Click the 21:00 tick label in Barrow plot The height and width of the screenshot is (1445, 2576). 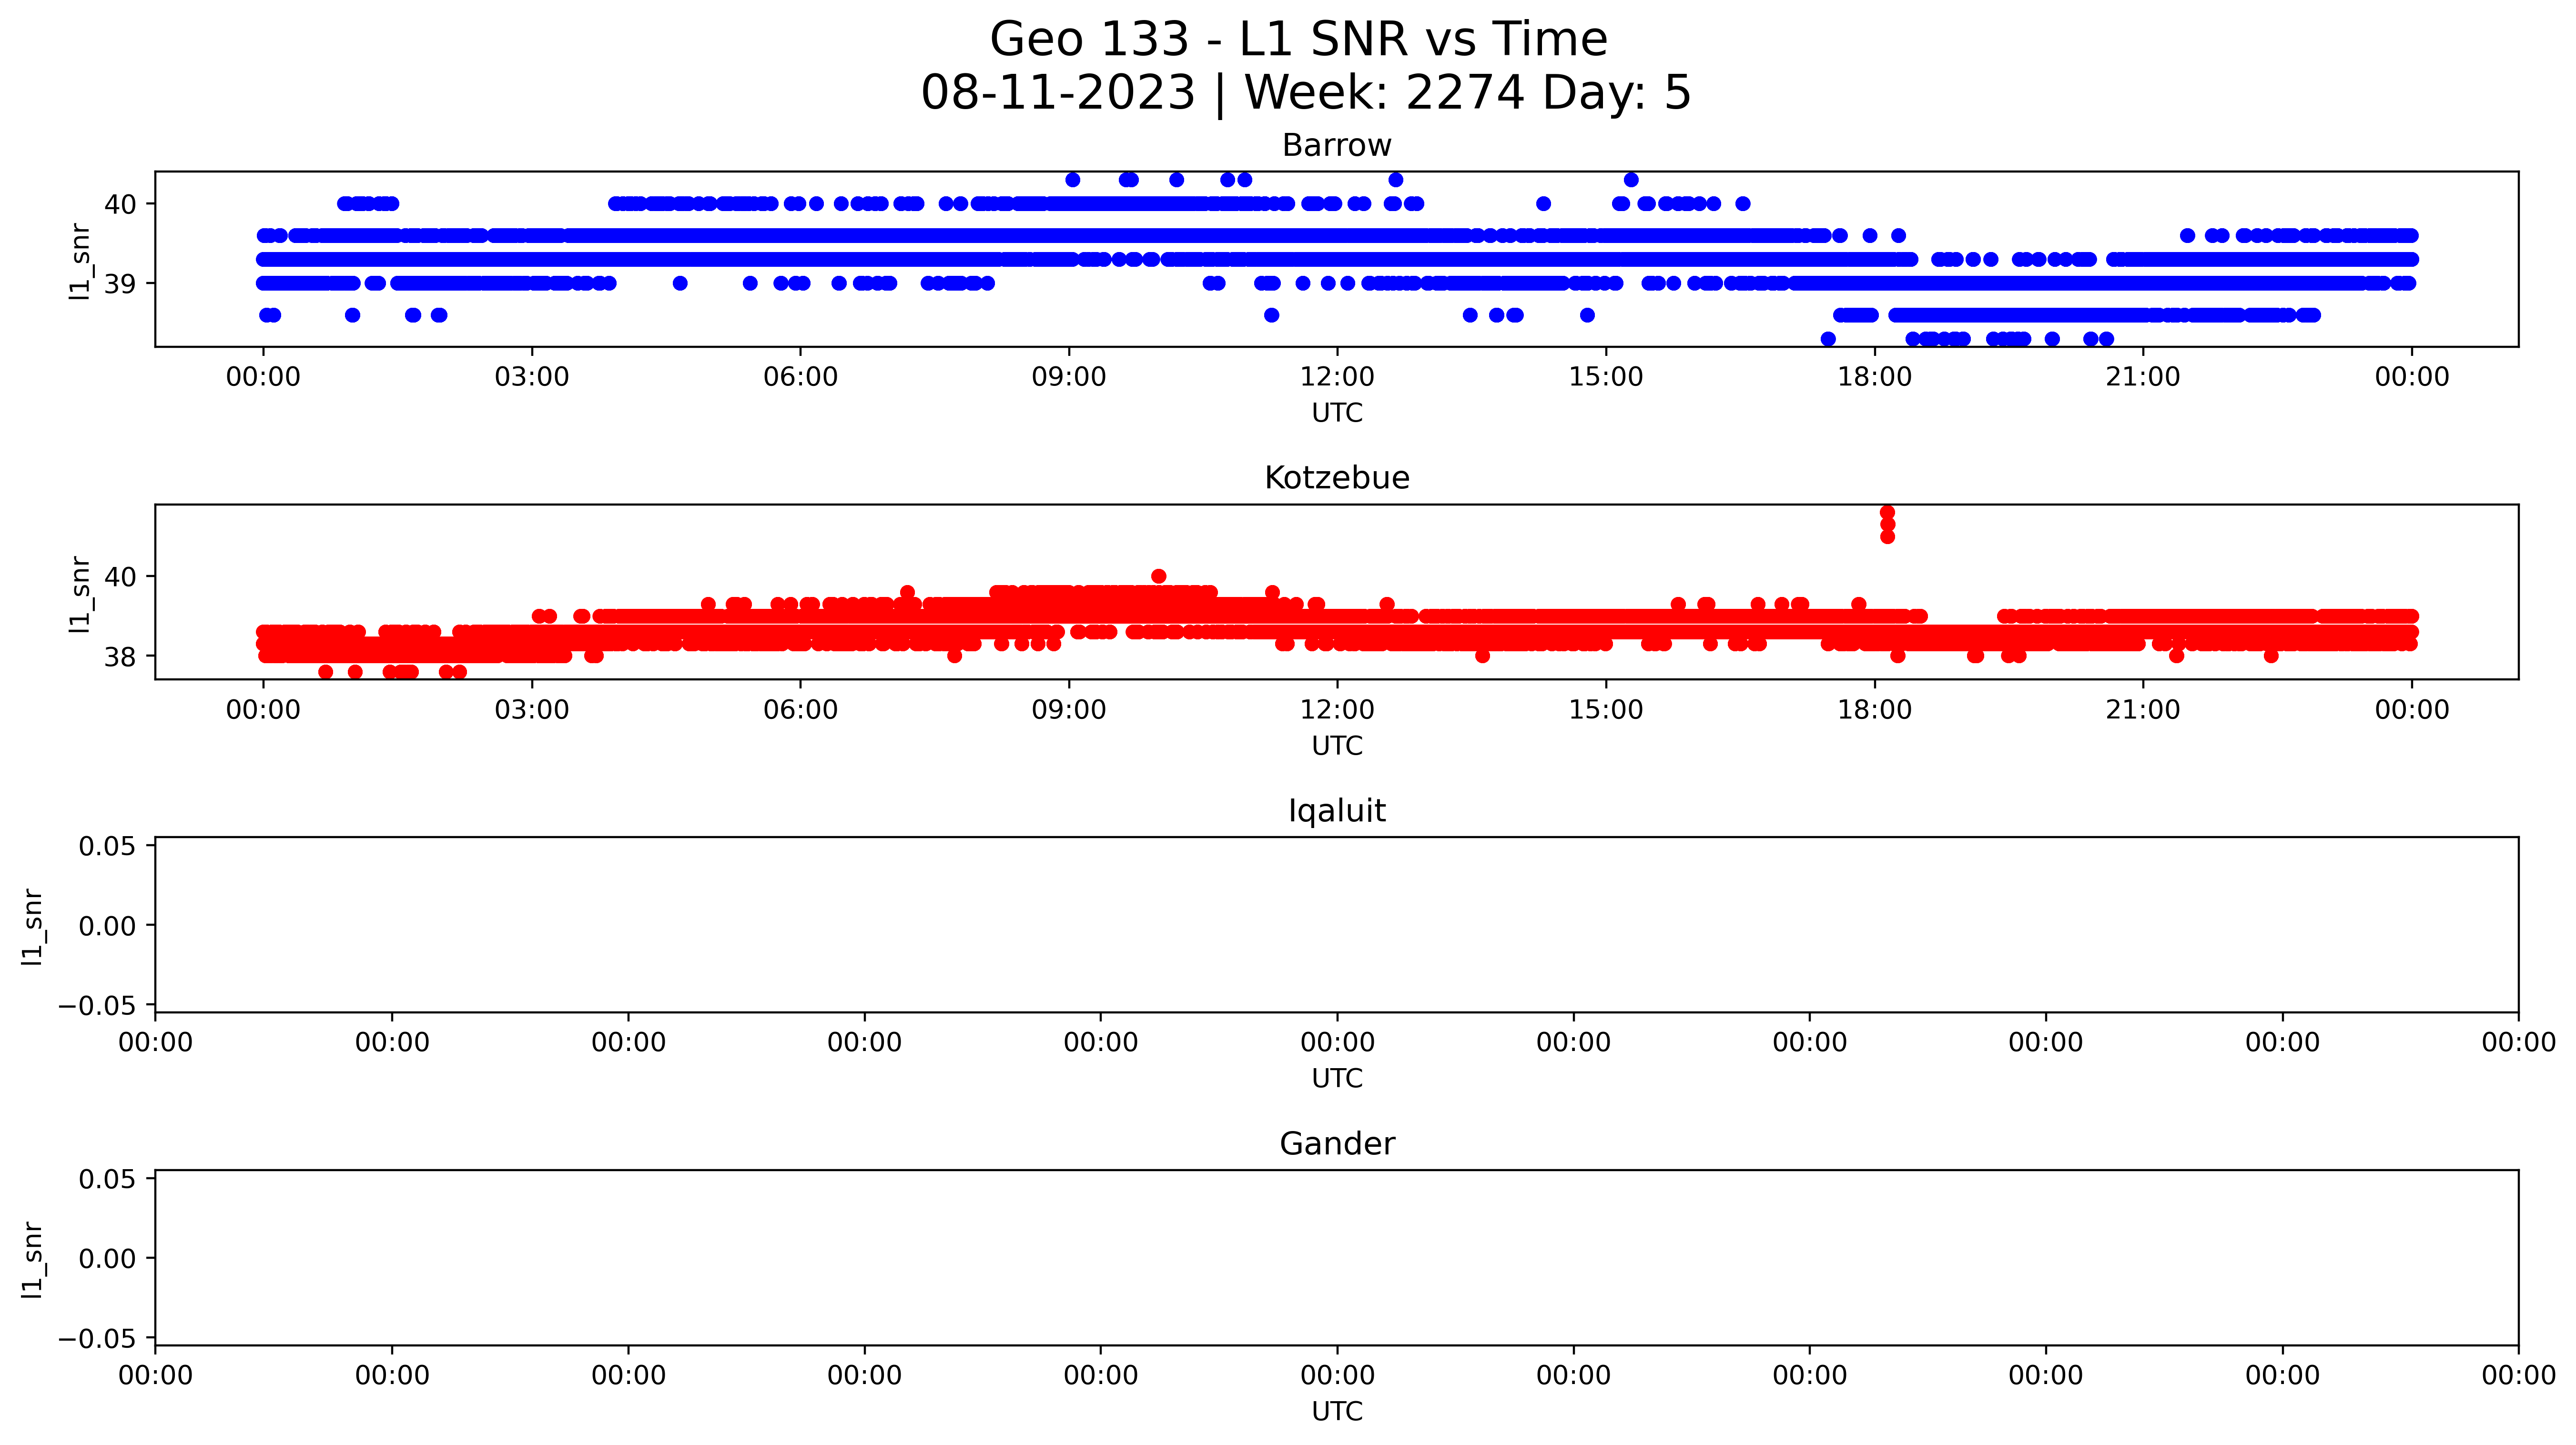2143,377
